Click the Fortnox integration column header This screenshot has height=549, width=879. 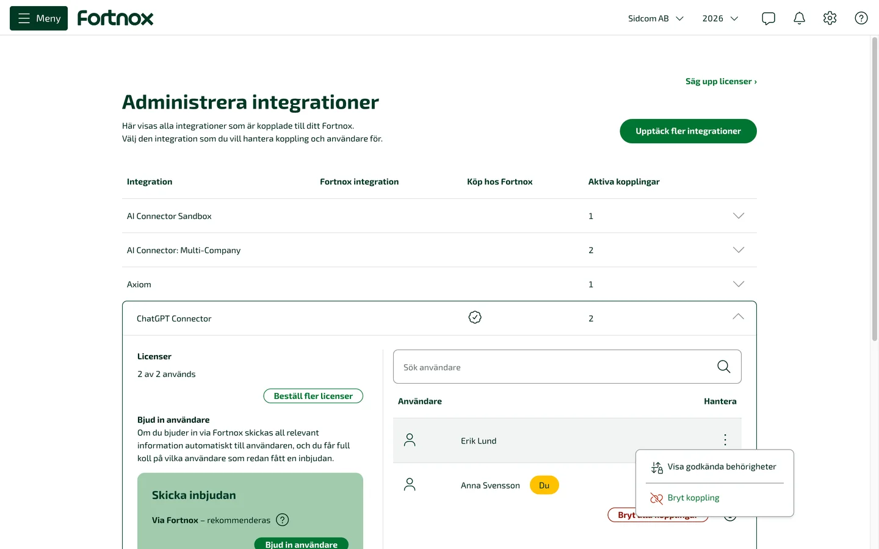359,182
